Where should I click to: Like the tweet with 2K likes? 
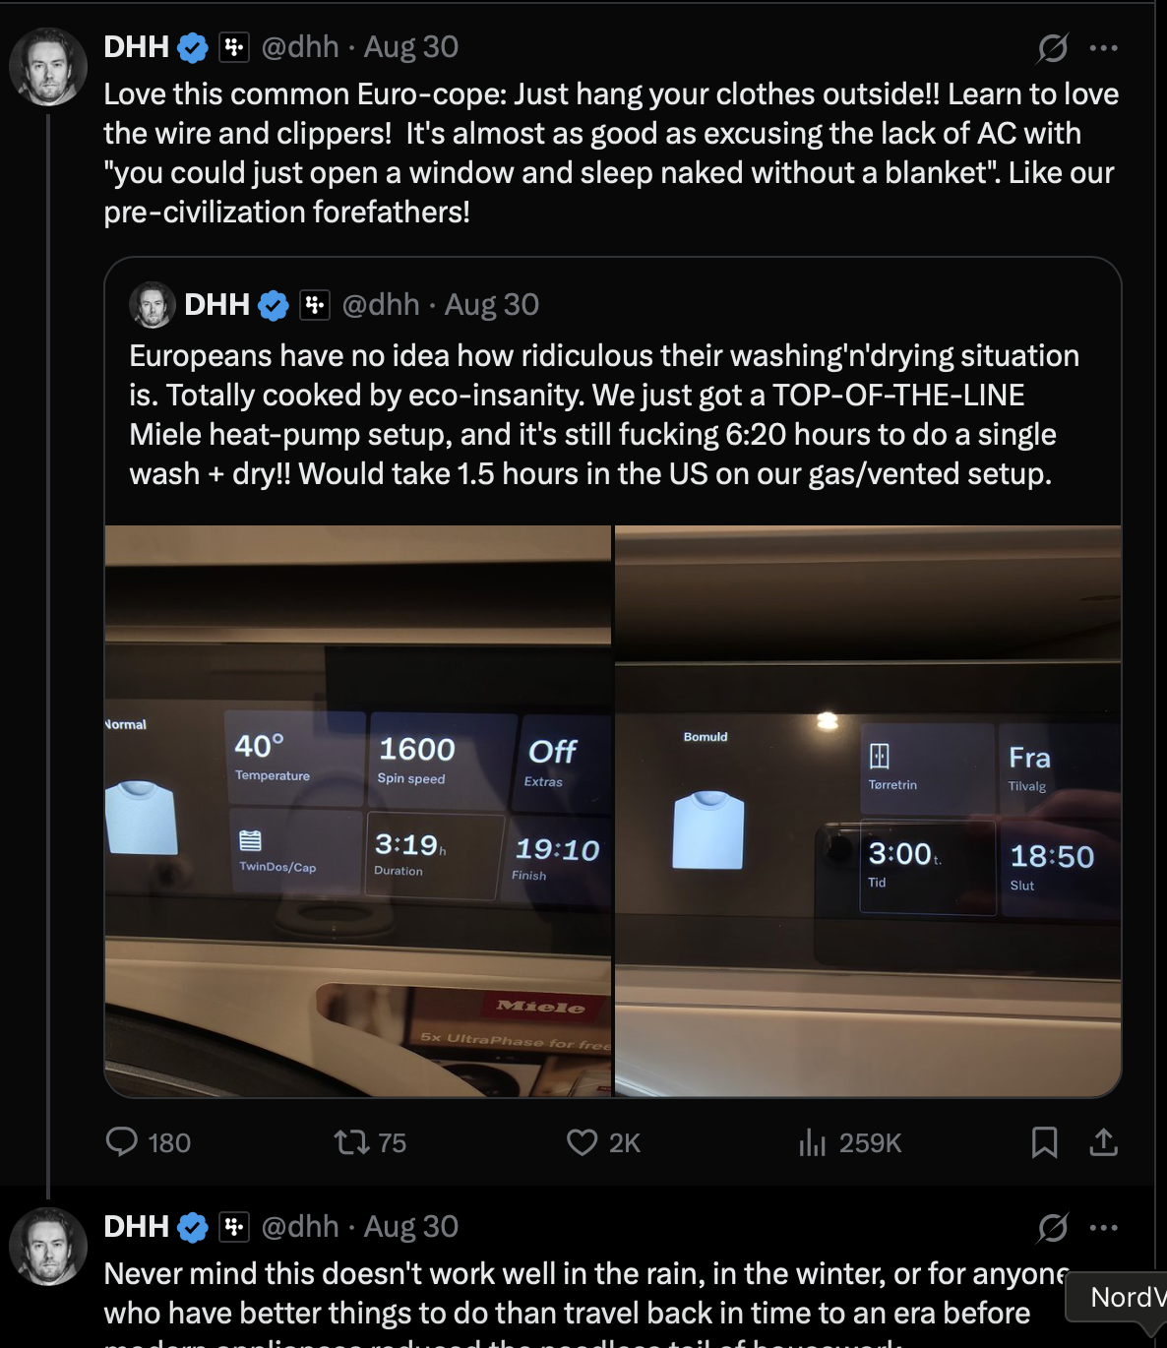[x=583, y=1141]
